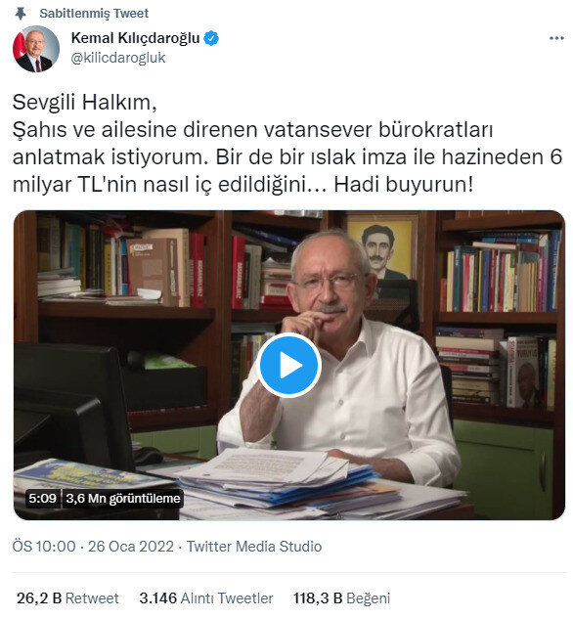Click the Twitter Media Studio source link
573x619 pixels.
pyautogui.click(x=254, y=547)
